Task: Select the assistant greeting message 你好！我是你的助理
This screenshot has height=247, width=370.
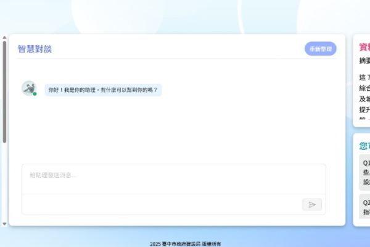Action: click(x=103, y=90)
